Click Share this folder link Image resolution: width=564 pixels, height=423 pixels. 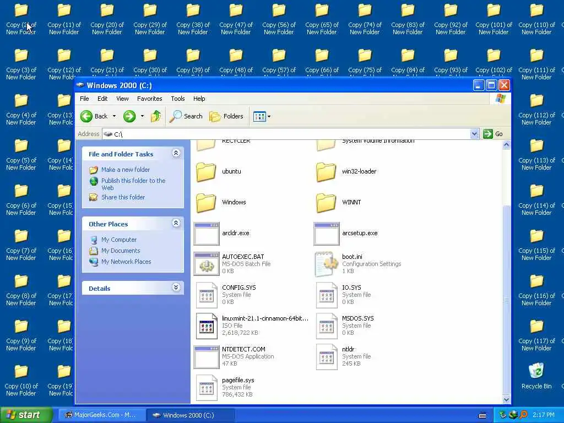click(x=123, y=197)
